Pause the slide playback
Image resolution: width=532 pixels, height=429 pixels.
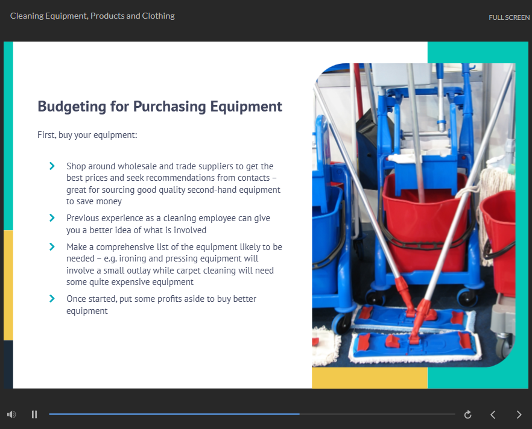click(x=34, y=415)
